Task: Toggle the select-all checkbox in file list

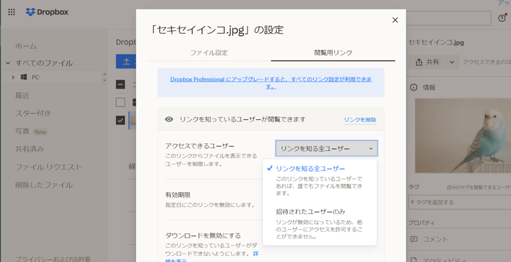Action: click(120, 85)
